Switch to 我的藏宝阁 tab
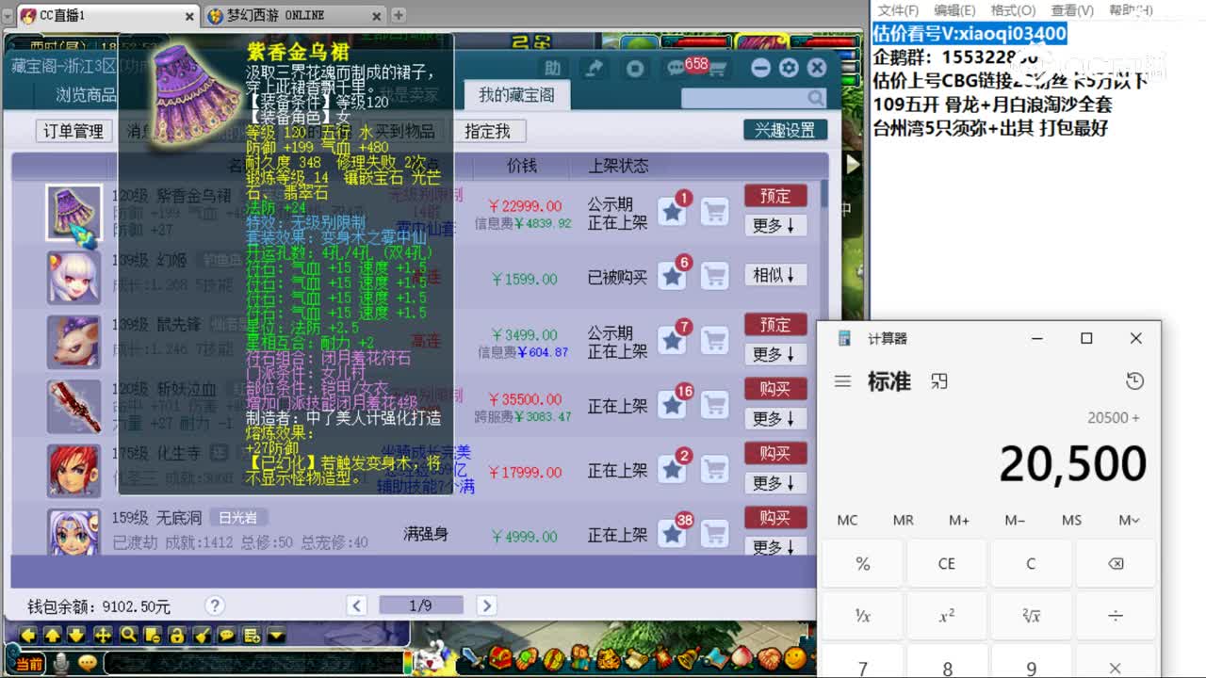This screenshot has width=1206, height=678. 516,94
